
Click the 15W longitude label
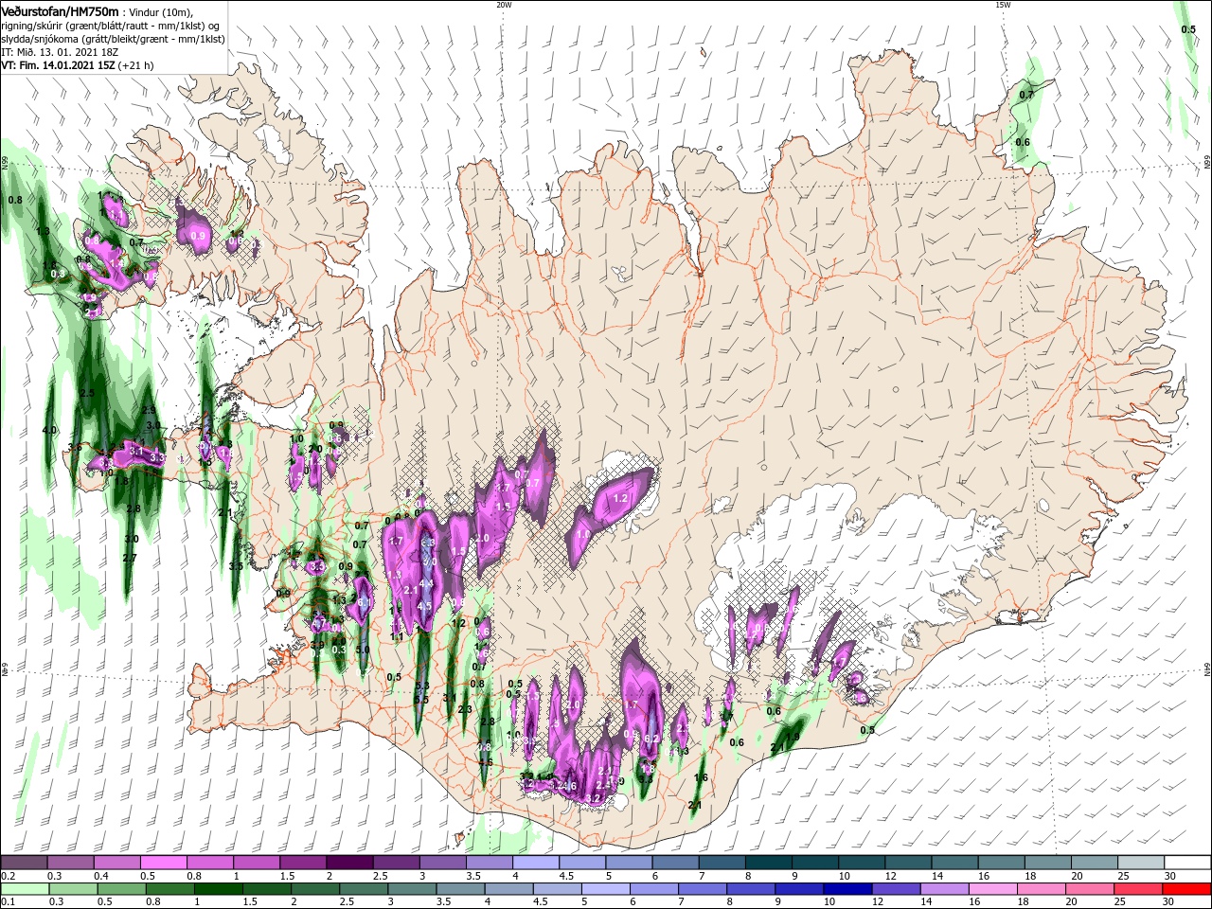(x=1003, y=5)
